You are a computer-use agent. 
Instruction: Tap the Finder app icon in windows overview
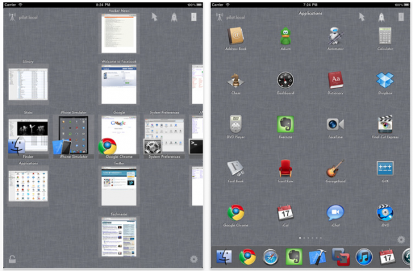(17, 145)
